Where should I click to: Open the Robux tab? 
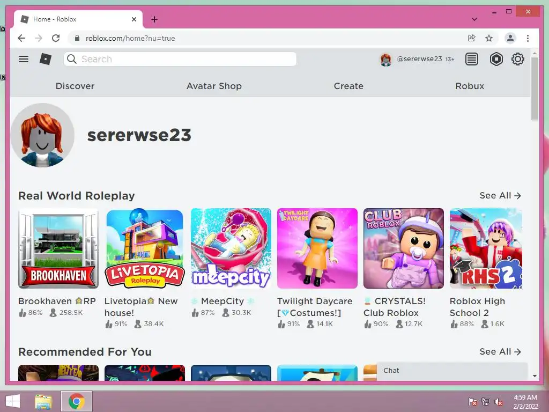click(470, 86)
